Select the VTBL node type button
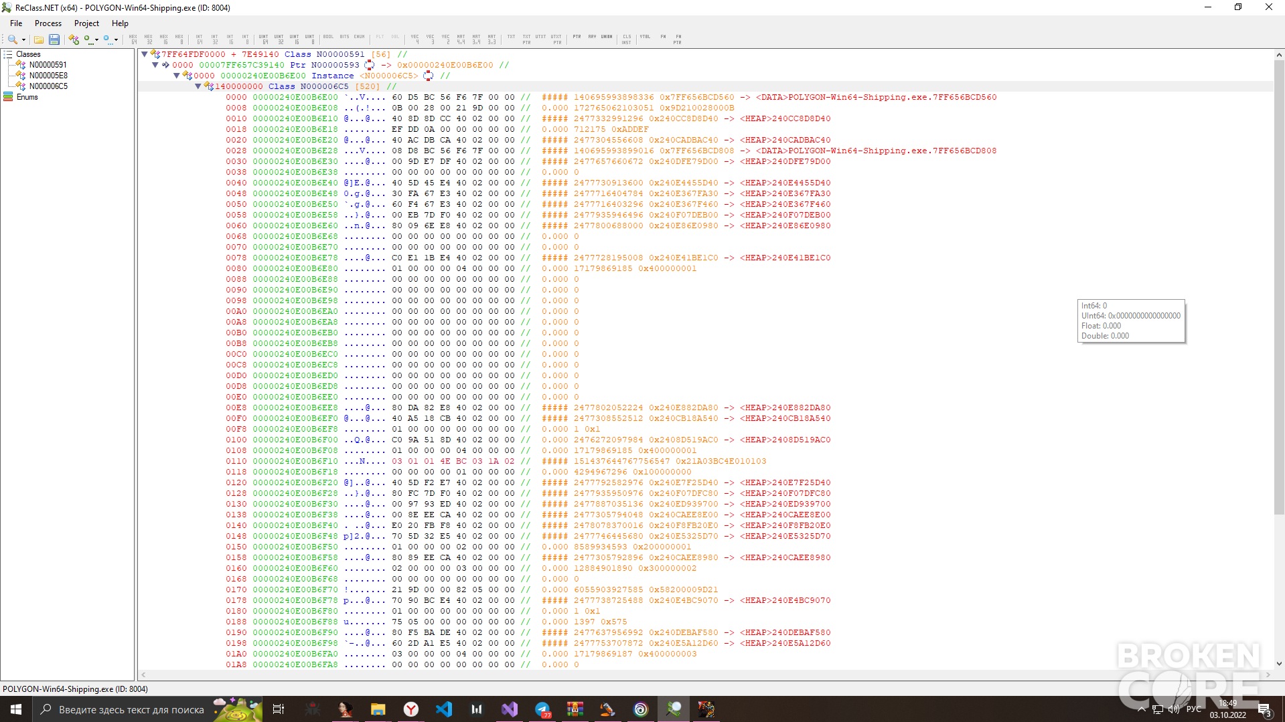This screenshot has width=1285, height=722. (x=645, y=37)
